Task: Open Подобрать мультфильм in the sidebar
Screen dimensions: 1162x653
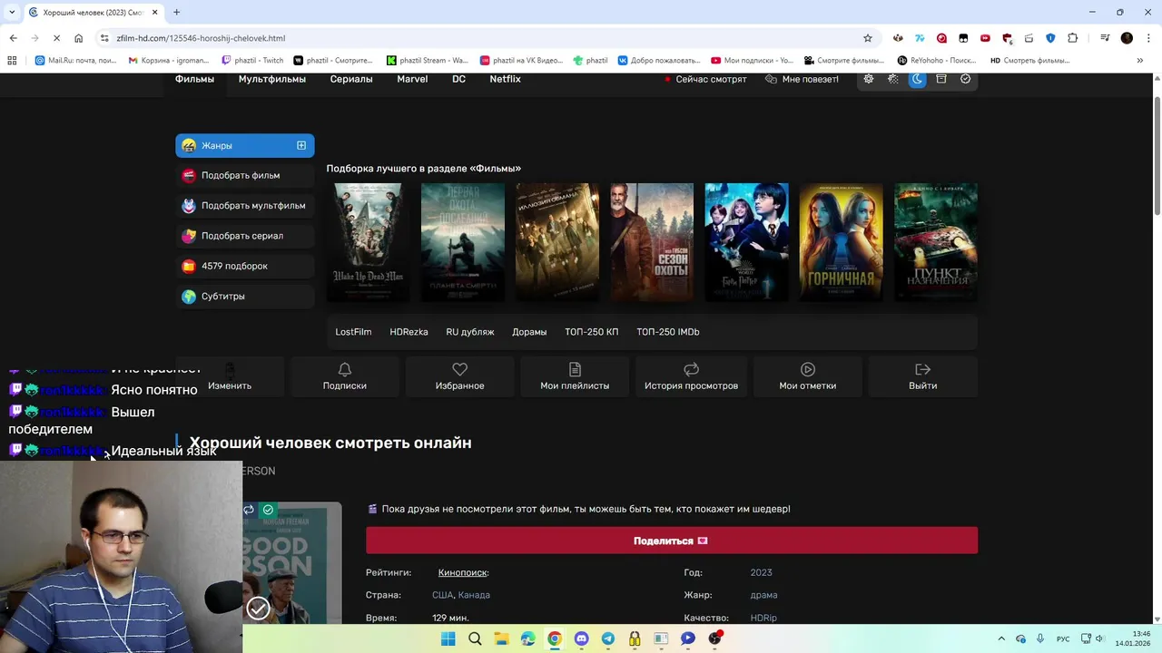Action: coord(245,206)
